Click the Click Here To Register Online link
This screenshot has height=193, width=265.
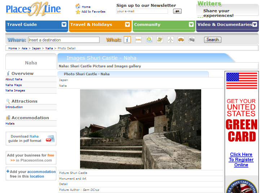tap(241, 160)
